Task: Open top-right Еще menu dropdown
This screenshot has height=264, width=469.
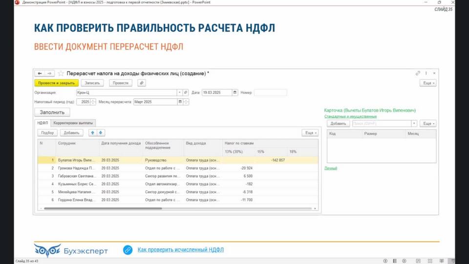Action: point(427,83)
